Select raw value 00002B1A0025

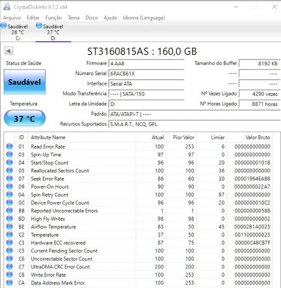252,227
